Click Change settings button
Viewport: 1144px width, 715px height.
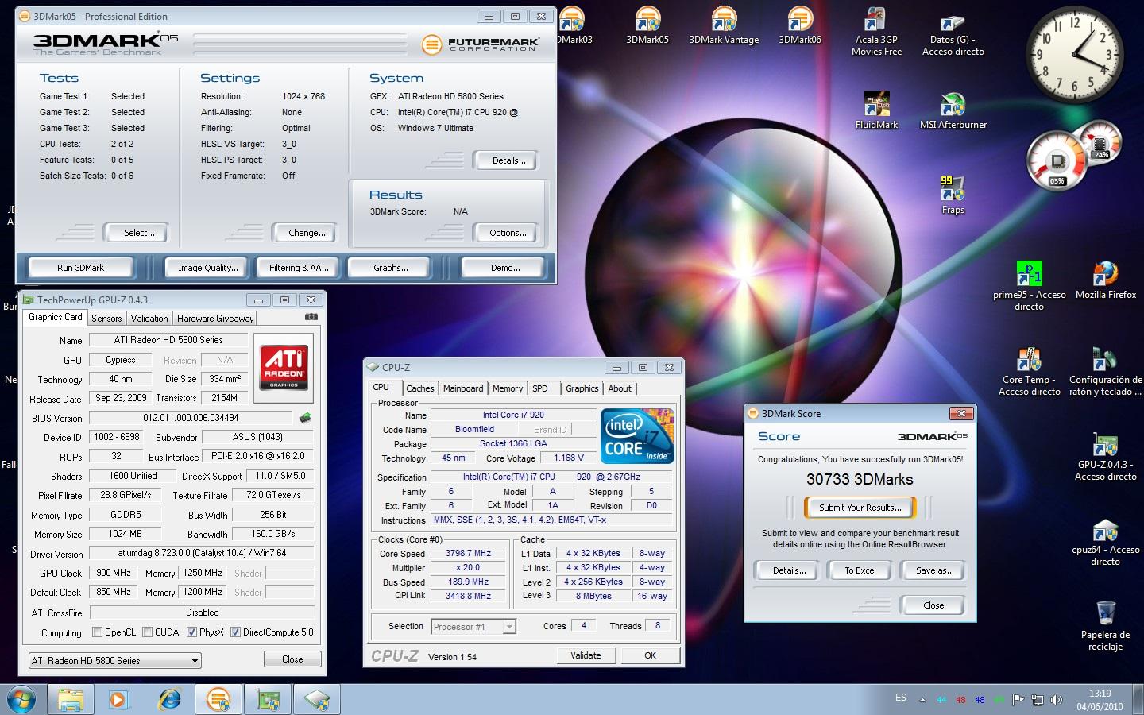[307, 233]
